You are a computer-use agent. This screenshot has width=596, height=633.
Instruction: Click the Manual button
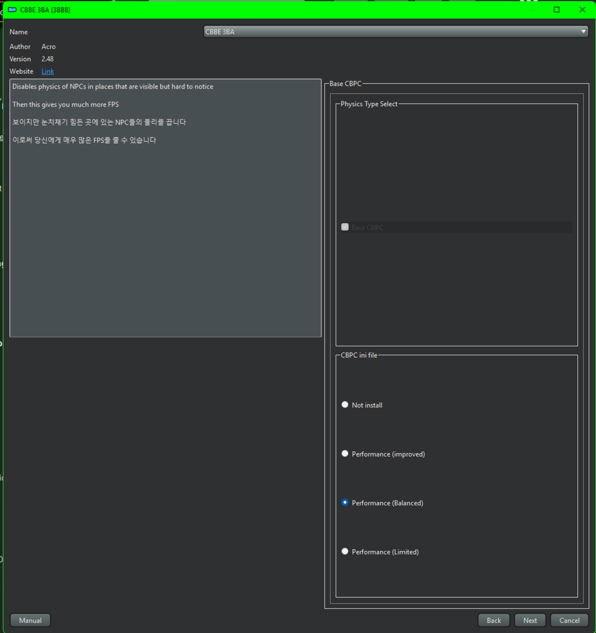[x=31, y=620]
